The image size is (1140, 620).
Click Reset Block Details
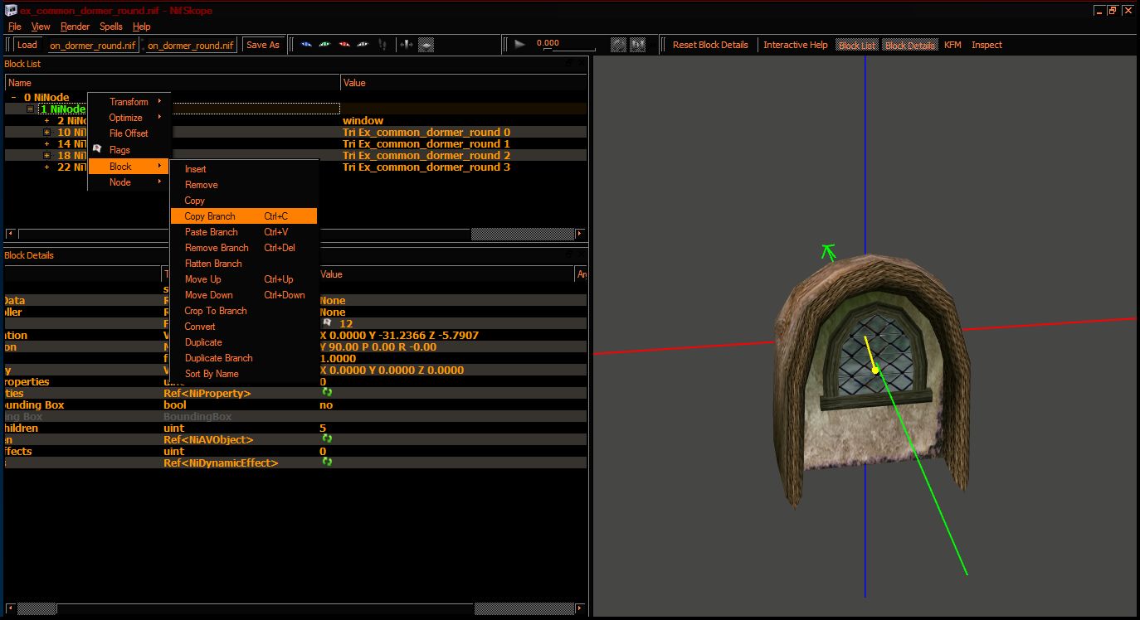[710, 45]
